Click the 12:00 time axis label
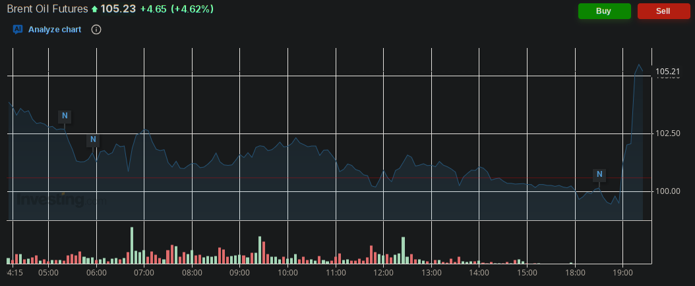The image size is (695, 286). coord(384,272)
